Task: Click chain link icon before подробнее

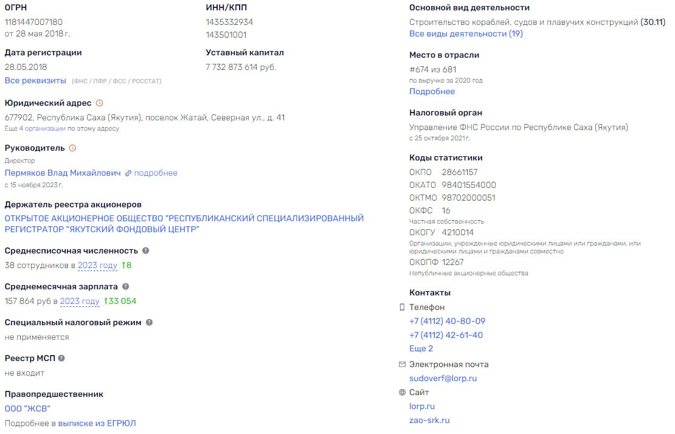Action: coord(128,173)
